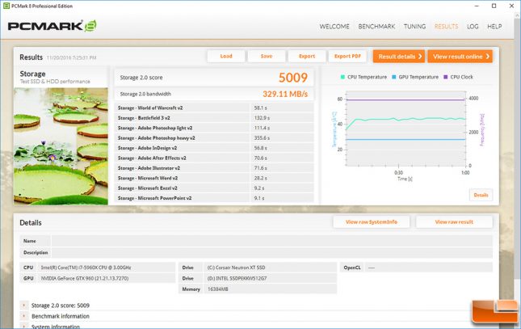Click the water lily storage thumbnail

pos(61,146)
